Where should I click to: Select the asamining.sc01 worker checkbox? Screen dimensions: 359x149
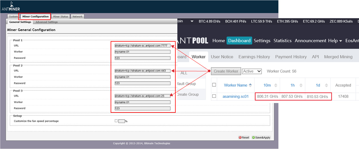(214, 96)
